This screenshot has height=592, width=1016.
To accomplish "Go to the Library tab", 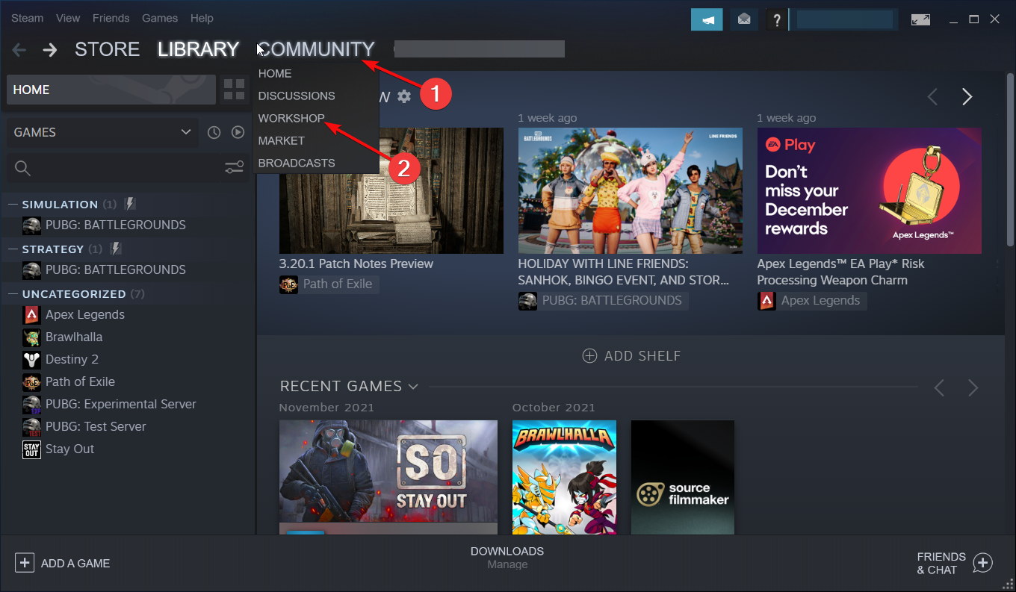I will pos(198,49).
